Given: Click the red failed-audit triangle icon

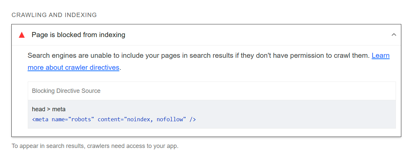Looking at the screenshot, I should [x=22, y=35].
